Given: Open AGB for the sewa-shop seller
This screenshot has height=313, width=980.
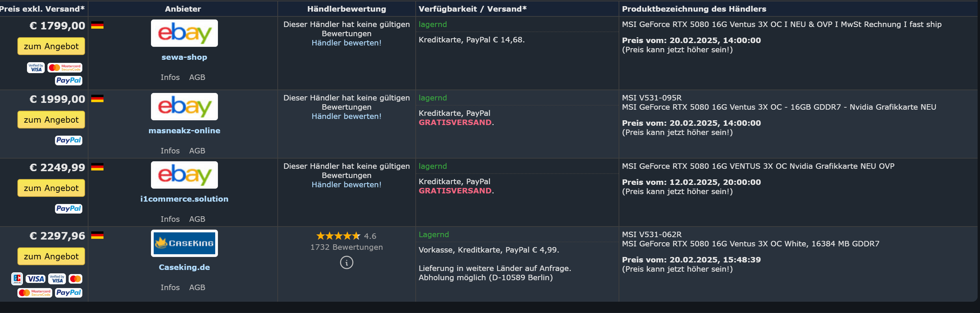Looking at the screenshot, I should point(197,77).
